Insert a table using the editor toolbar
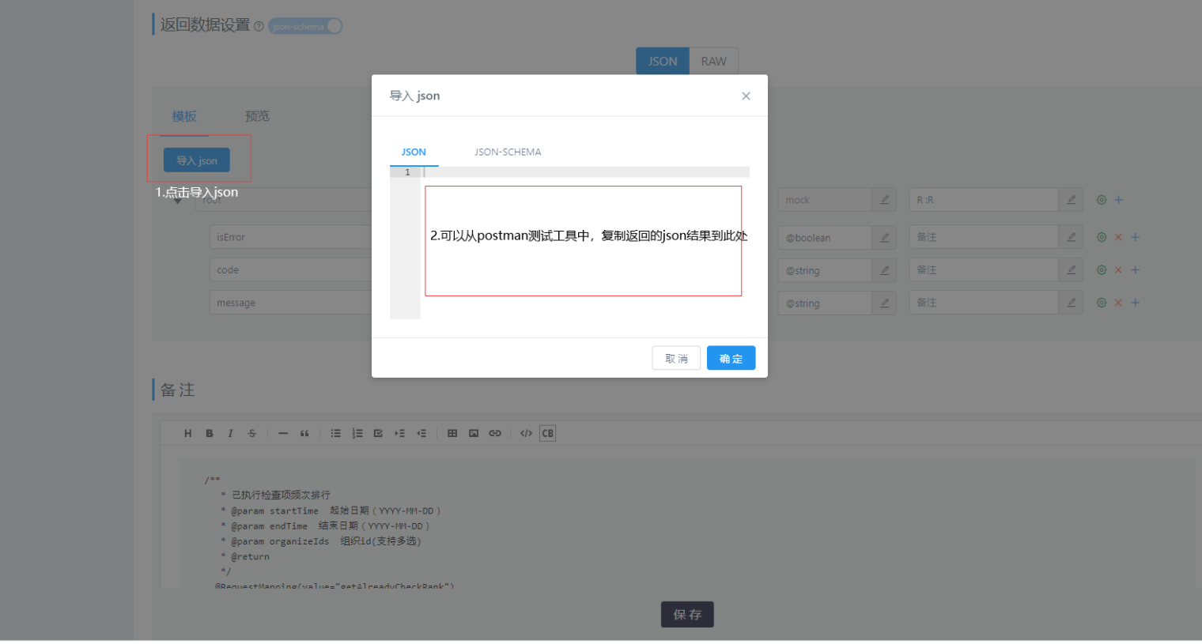The height and width of the screenshot is (644, 1202). tap(452, 432)
